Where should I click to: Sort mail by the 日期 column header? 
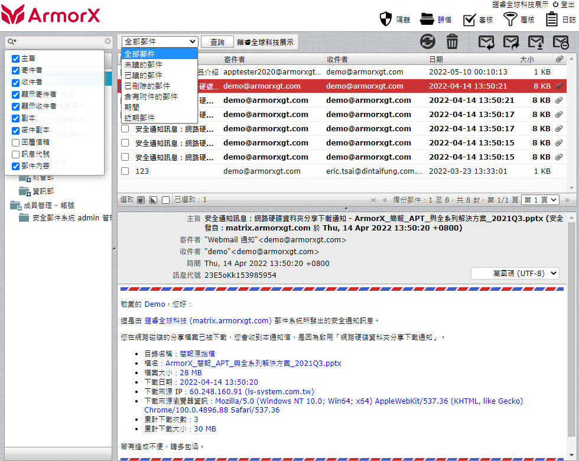[x=472, y=59]
